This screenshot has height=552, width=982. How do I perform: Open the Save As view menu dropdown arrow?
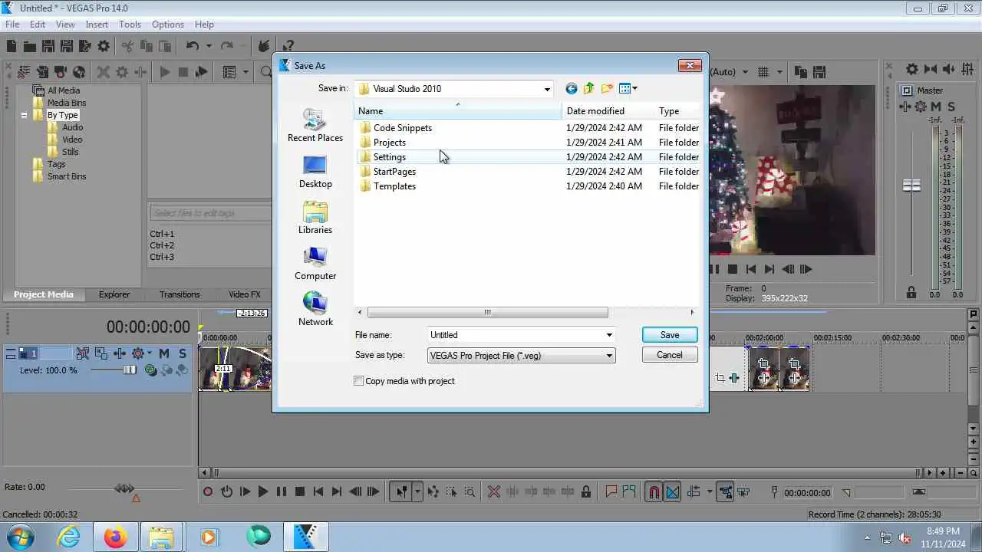point(634,89)
